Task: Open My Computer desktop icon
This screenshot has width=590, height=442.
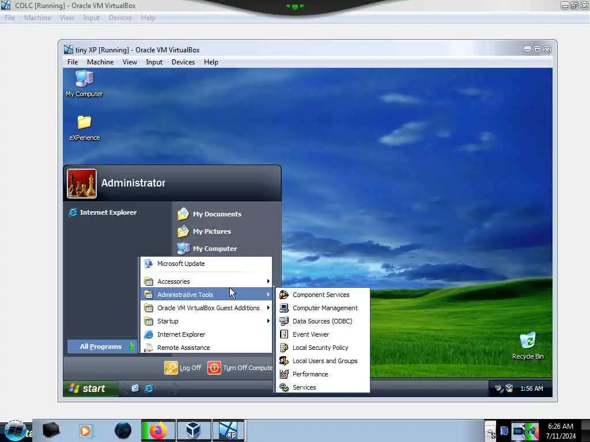Action: [84, 83]
